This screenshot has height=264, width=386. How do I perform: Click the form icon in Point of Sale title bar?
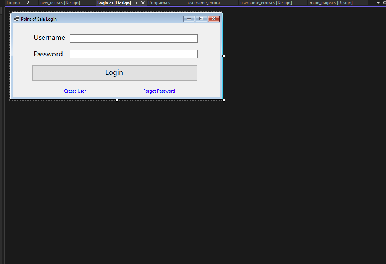coord(17,19)
